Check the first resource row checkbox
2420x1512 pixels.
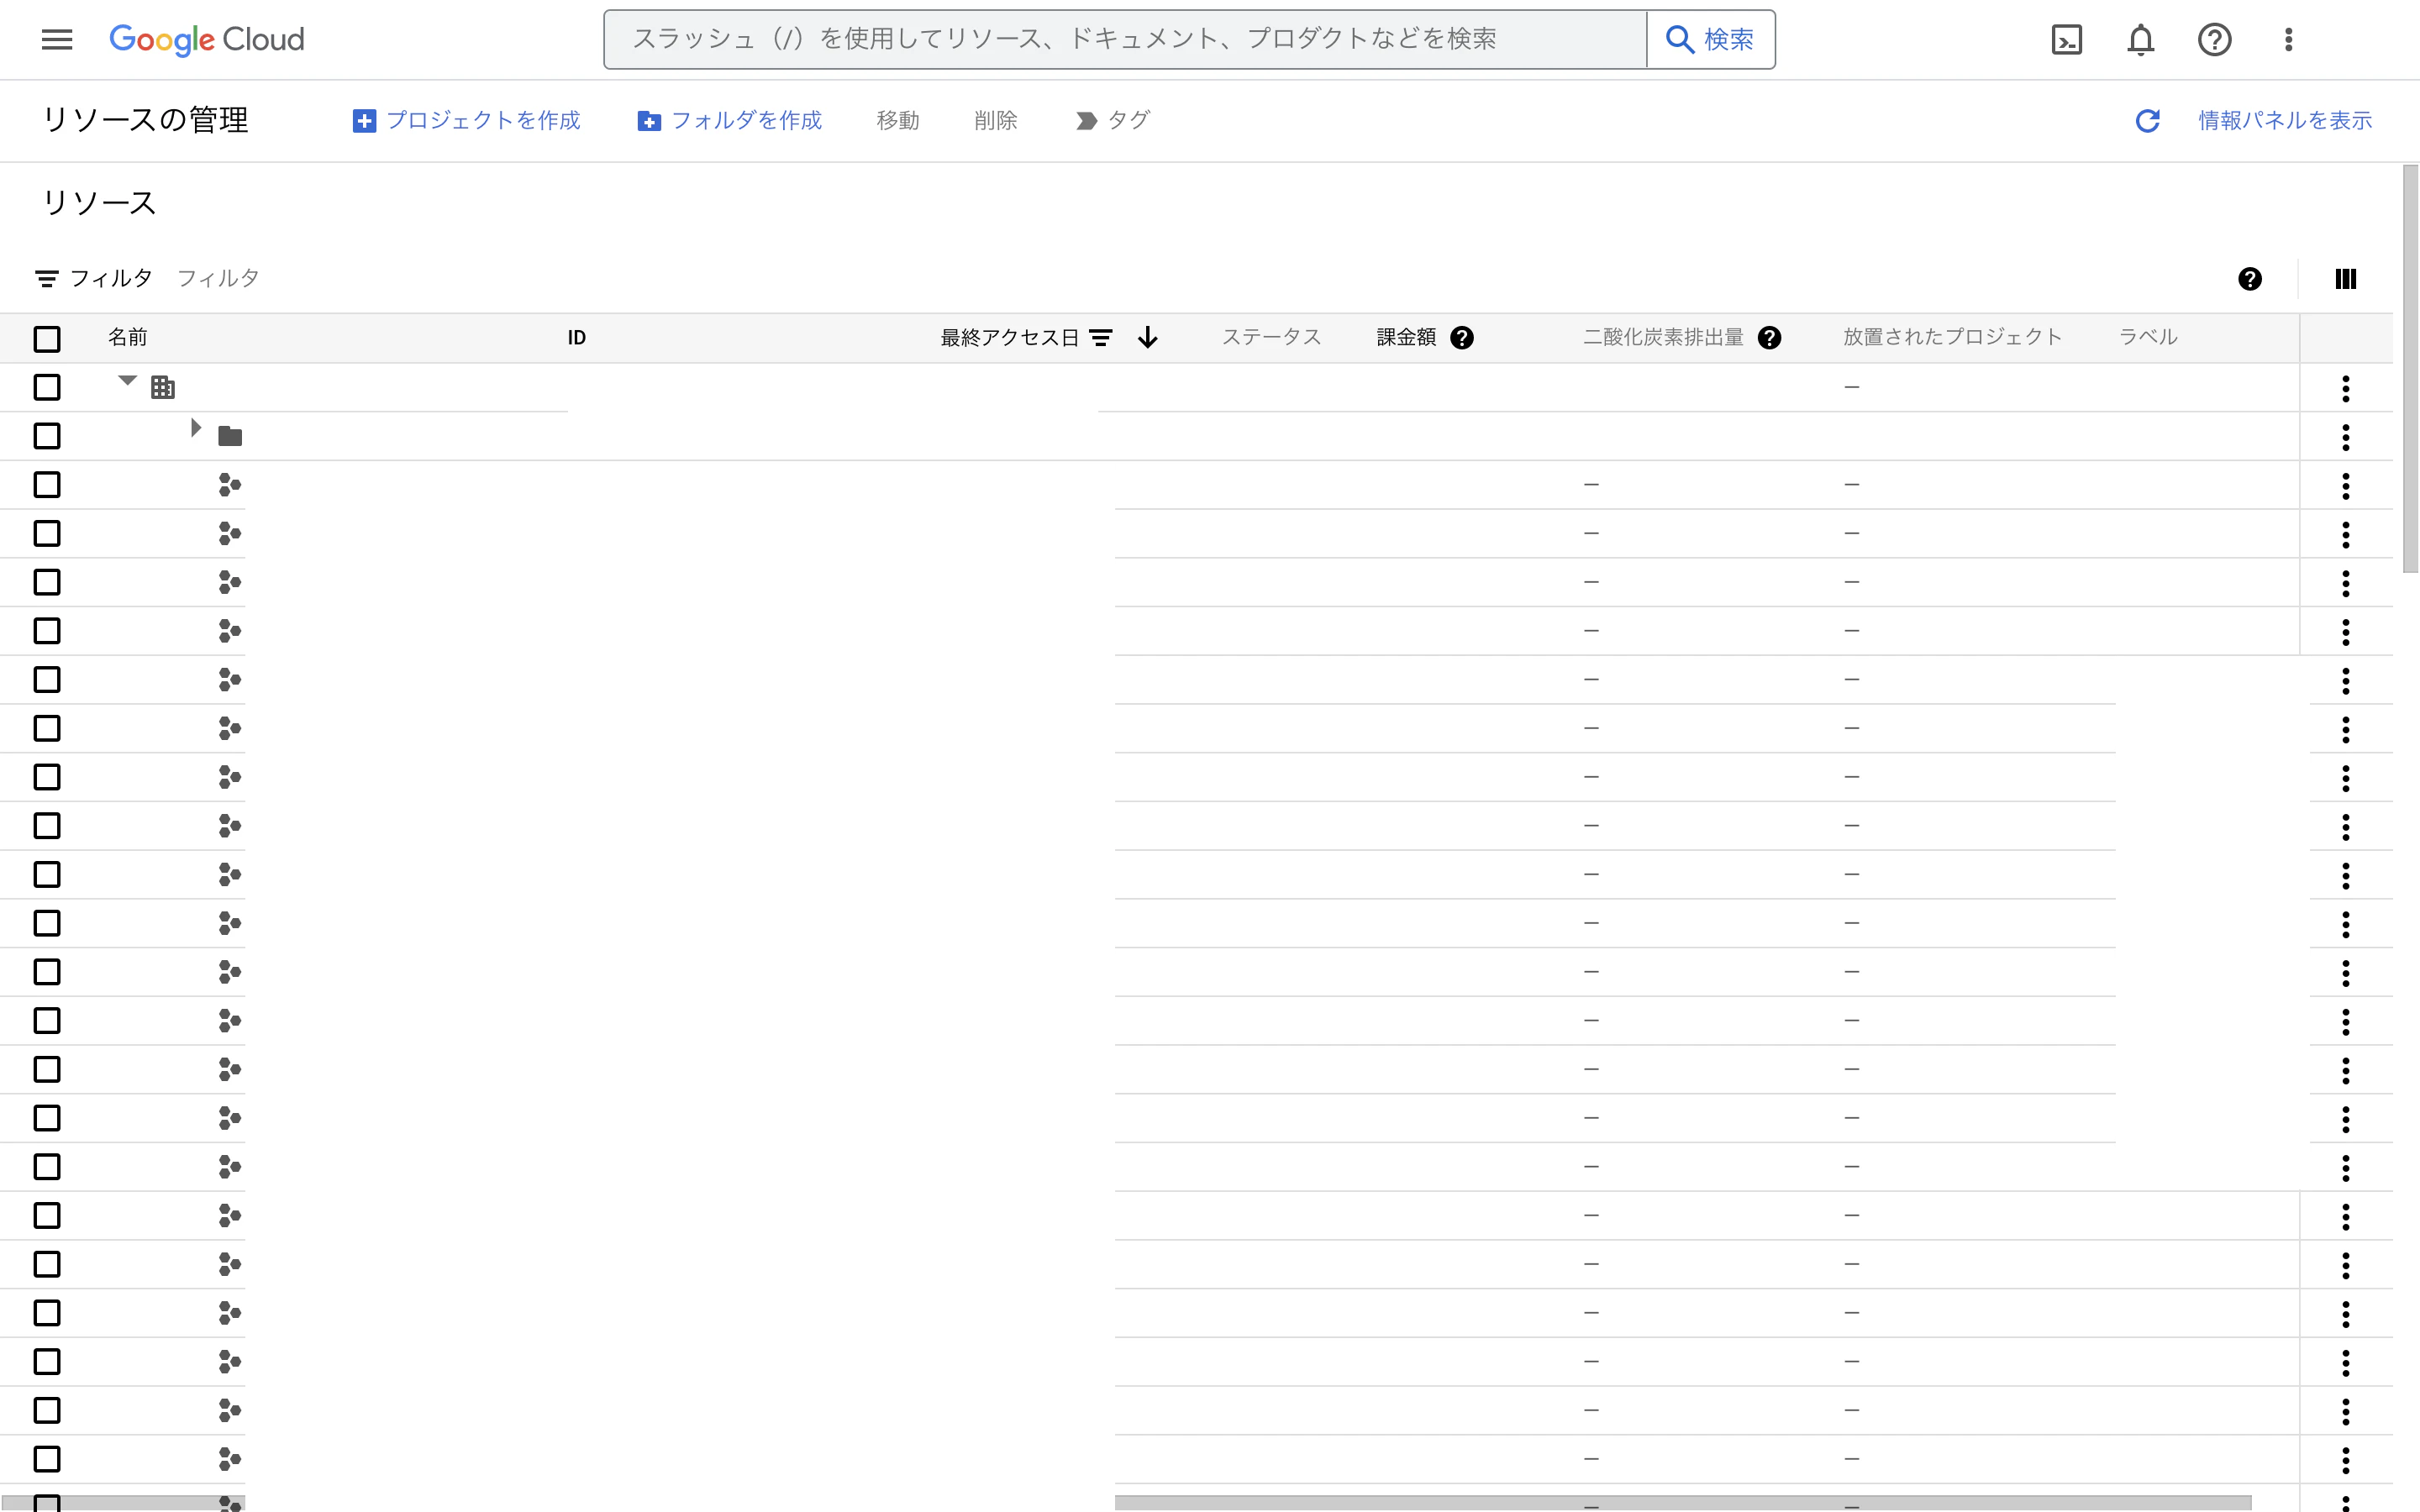tap(47, 387)
